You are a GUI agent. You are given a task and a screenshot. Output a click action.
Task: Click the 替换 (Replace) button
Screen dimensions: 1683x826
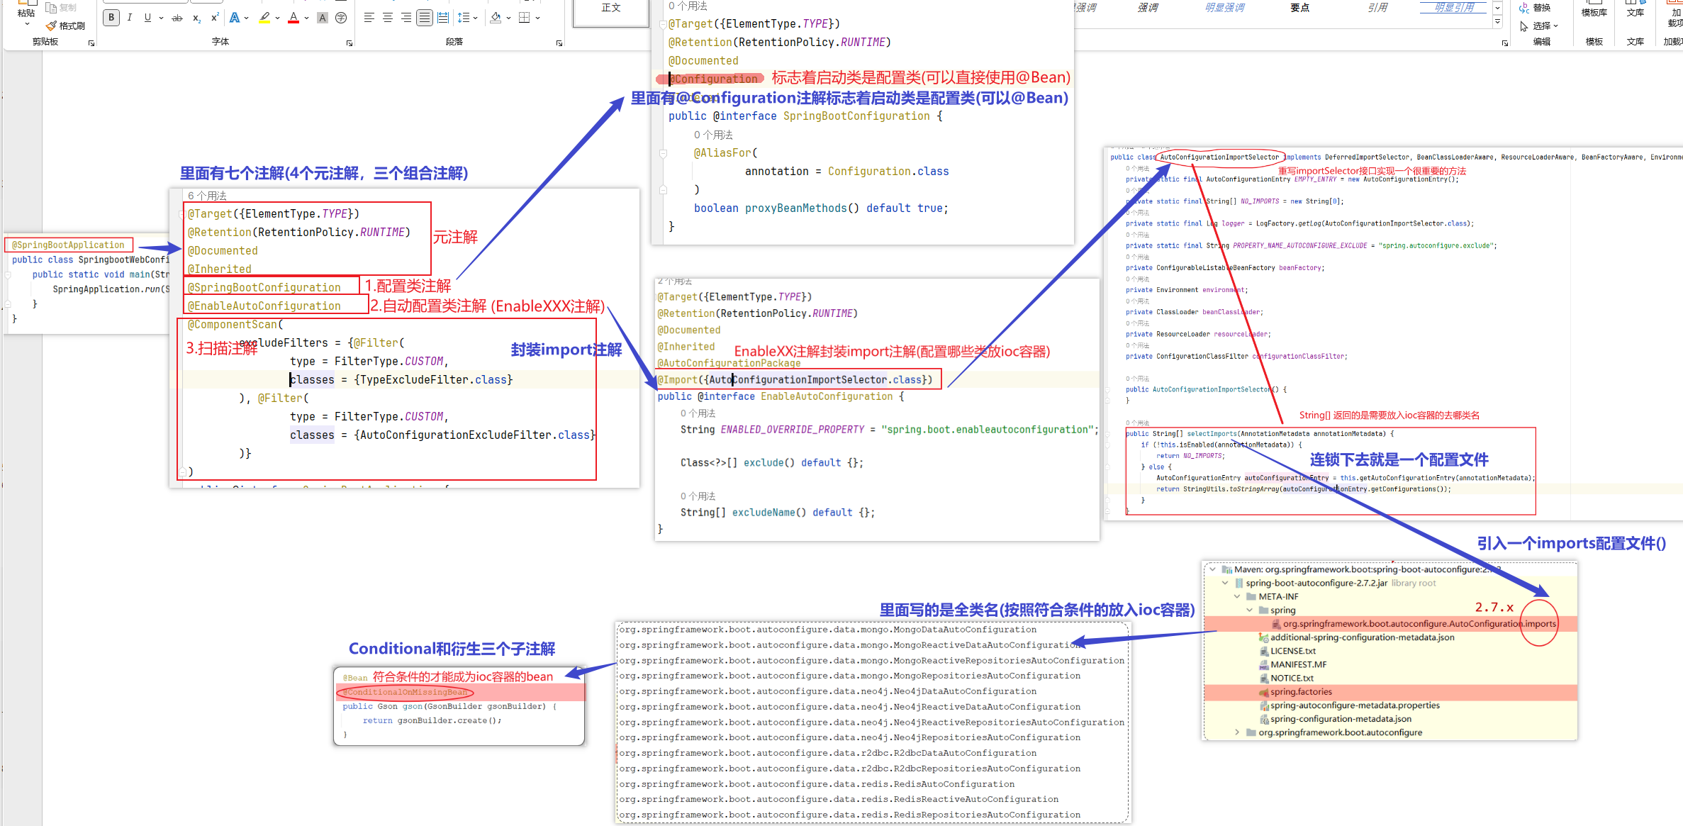tap(1536, 8)
